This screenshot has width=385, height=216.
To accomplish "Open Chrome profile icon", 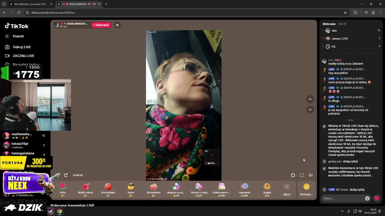I will coord(373,13).
